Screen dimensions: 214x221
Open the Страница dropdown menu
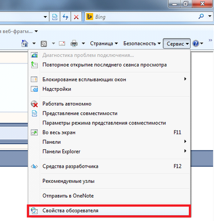click(104, 43)
